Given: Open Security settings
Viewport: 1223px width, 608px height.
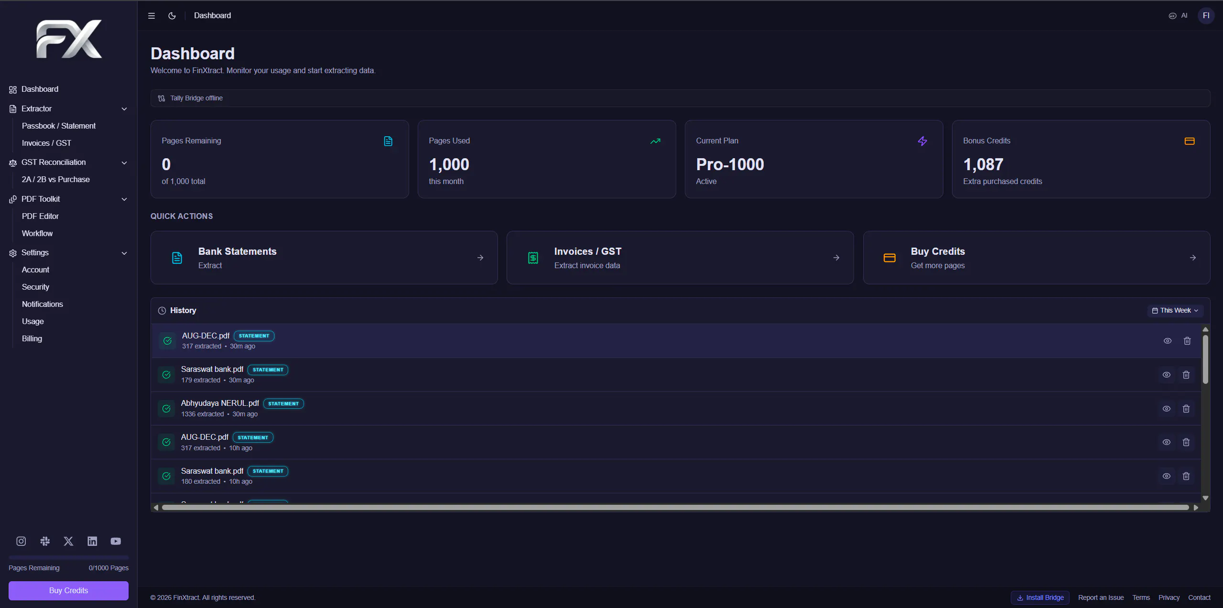Looking at the screenshot, I should pos(35,287).
